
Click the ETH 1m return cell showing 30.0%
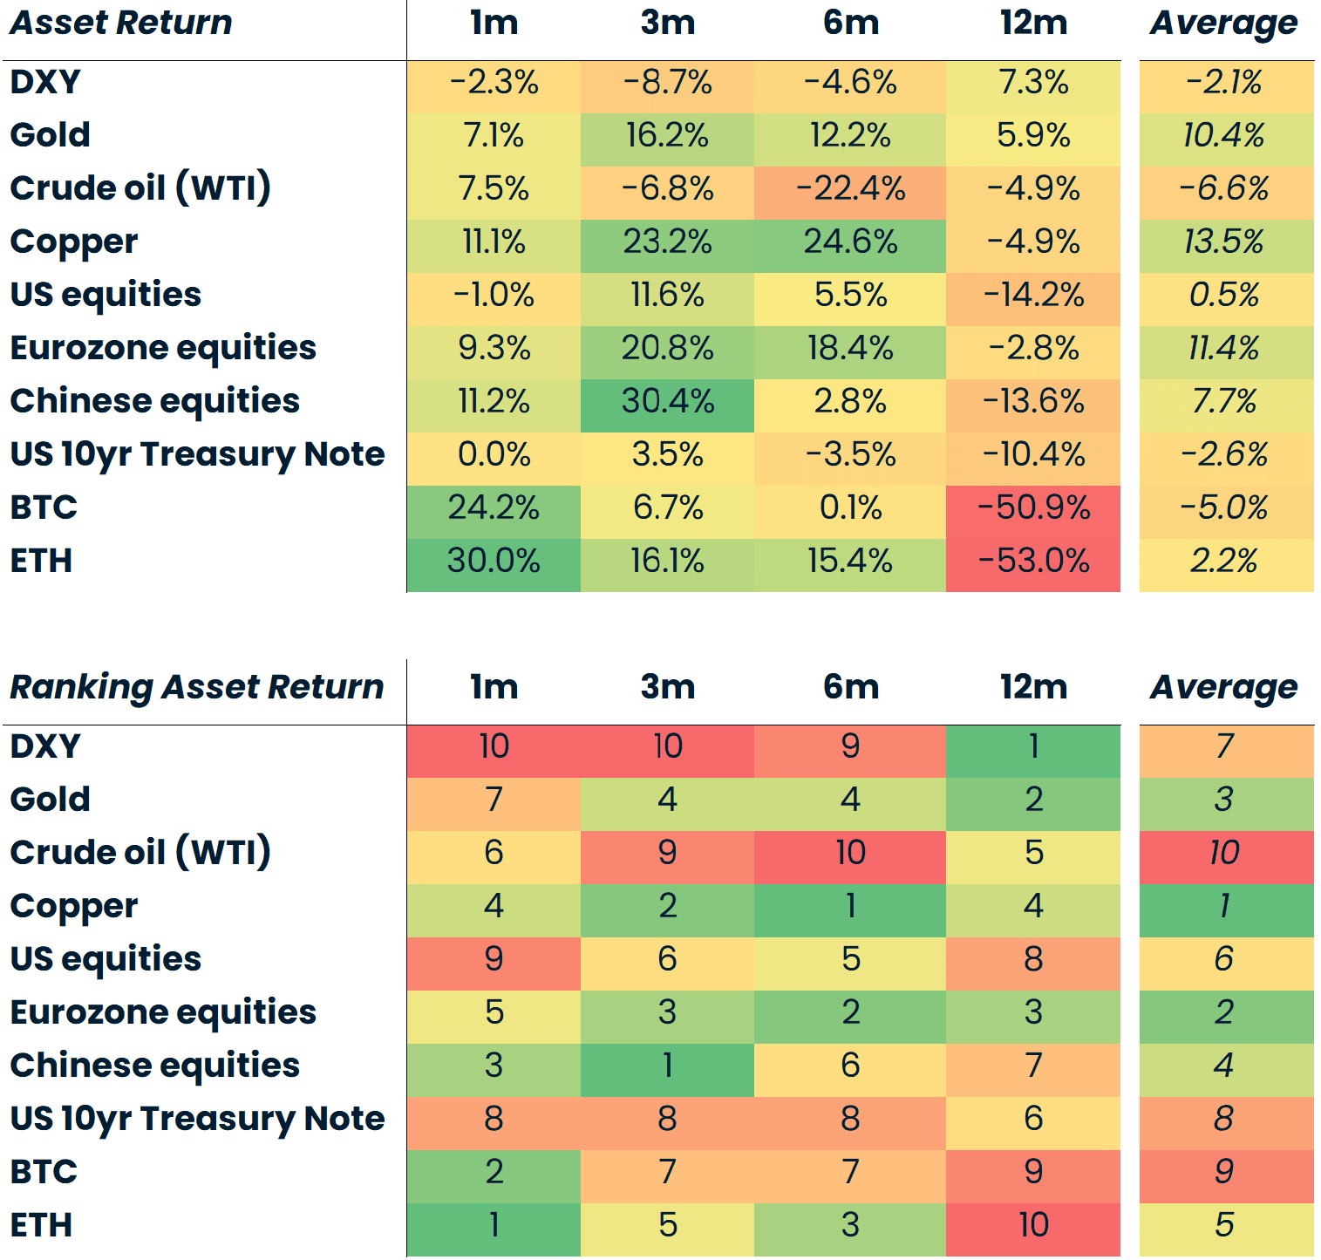(494, 561)
